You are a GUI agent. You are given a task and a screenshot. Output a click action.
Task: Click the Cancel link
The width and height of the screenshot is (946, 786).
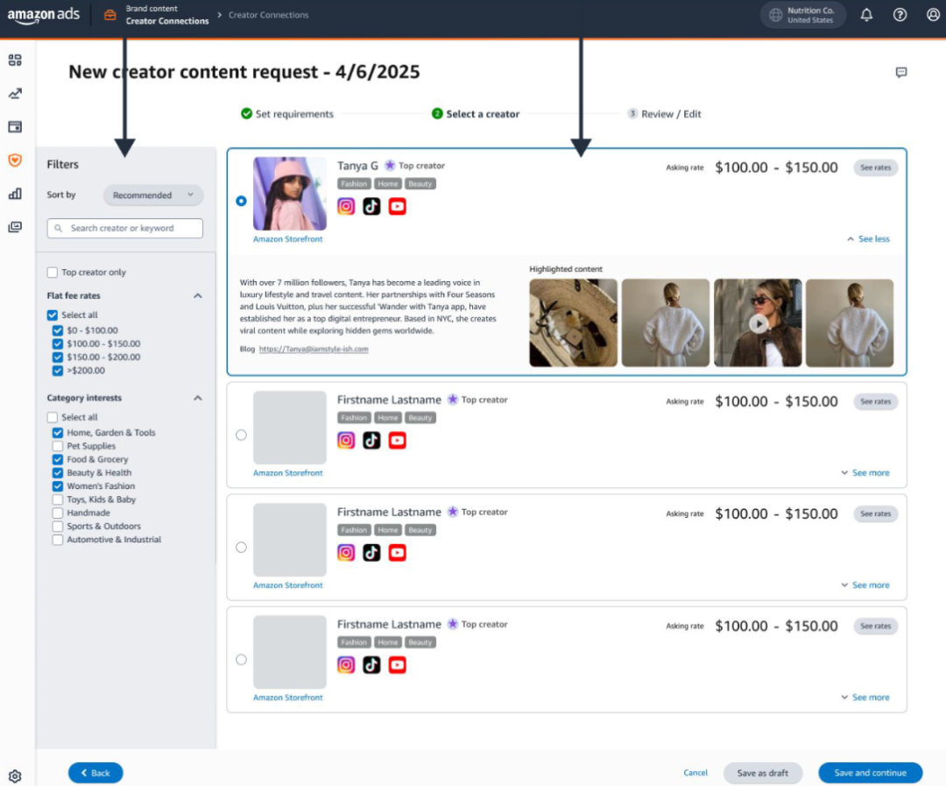point(695,773)
